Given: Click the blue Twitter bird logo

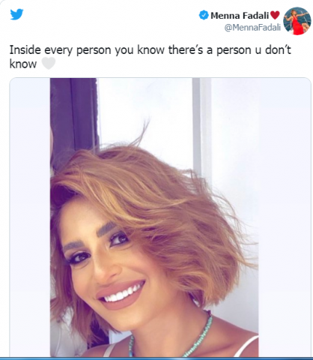Looking at the screenshot, I should [16, 14].
